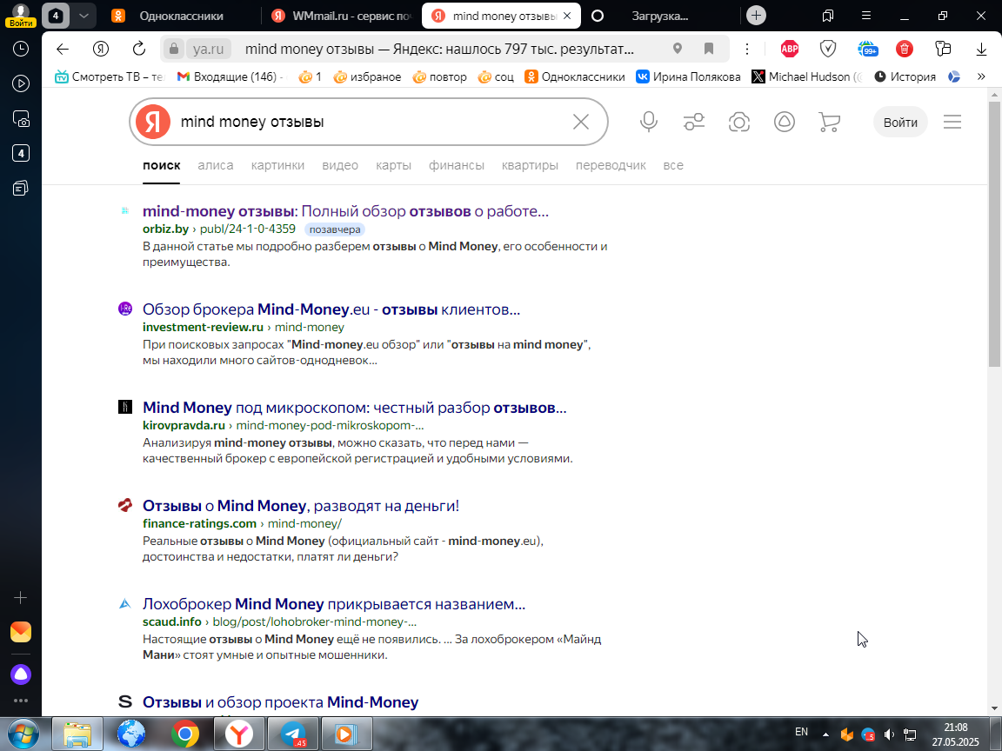This screenshot has height=751, width=1002.
Task: Open browser page menu three dots
Action: [x=747, y=50]
